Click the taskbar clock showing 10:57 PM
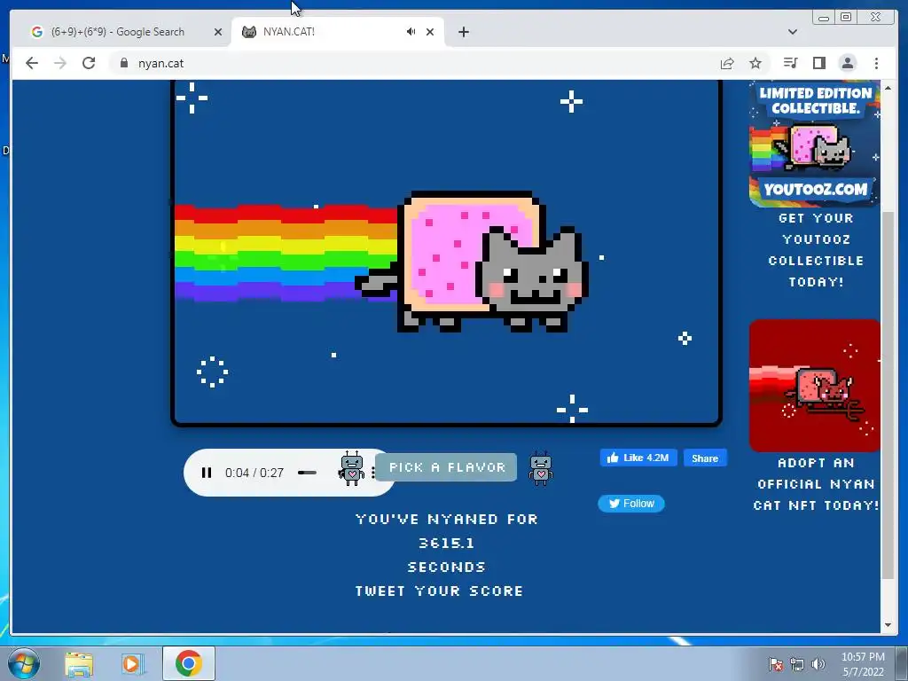Viewport: 908px width, 681px height. coord(863,663)
